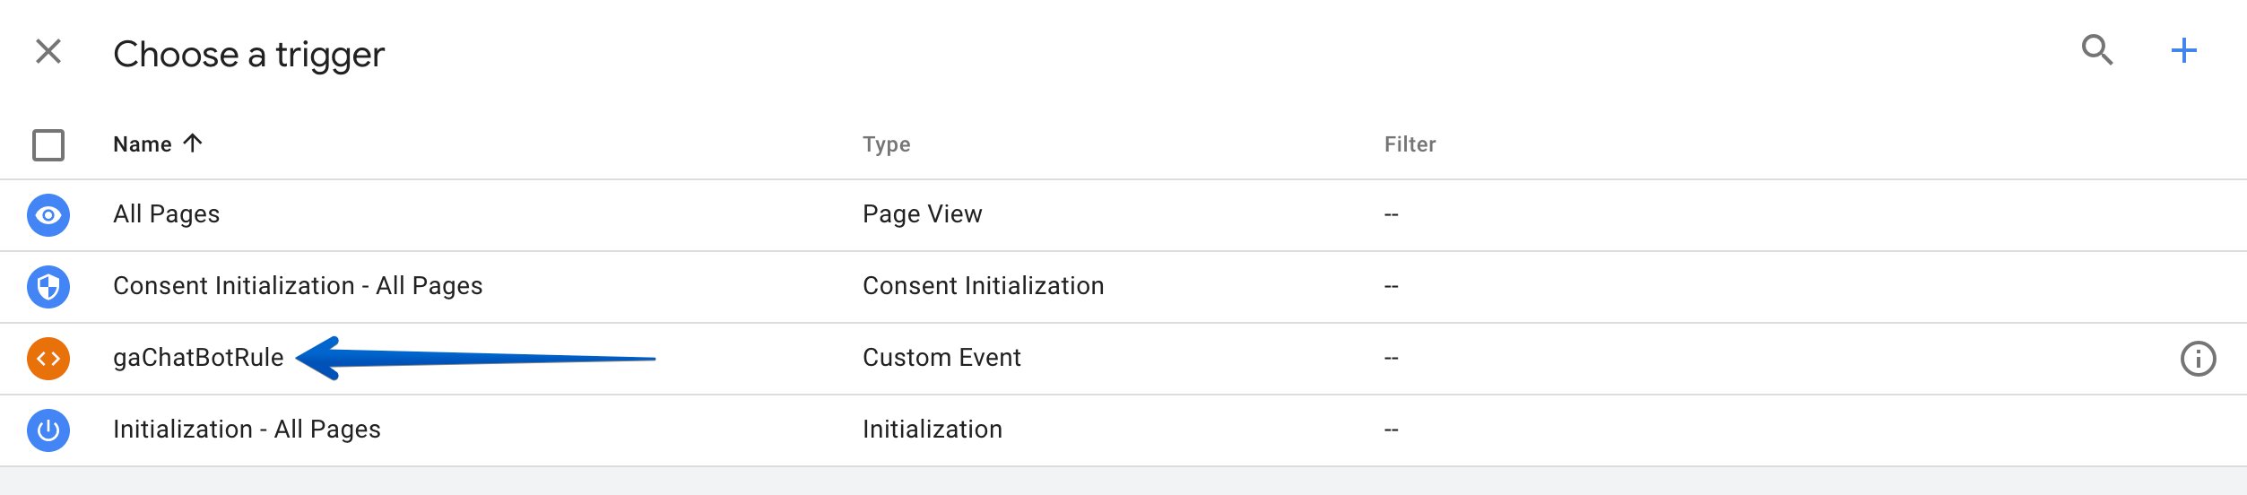2247x495 pixels.
Task: Sort triggers by Name column
Action: point(143,144)
